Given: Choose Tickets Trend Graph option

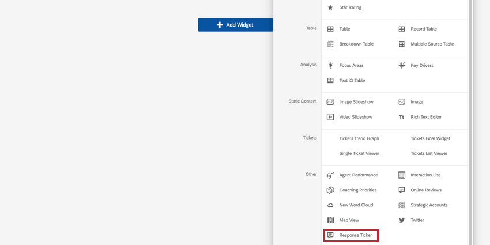Looking at the screenshot, I should pyautogui.click(x=359, y=138).
